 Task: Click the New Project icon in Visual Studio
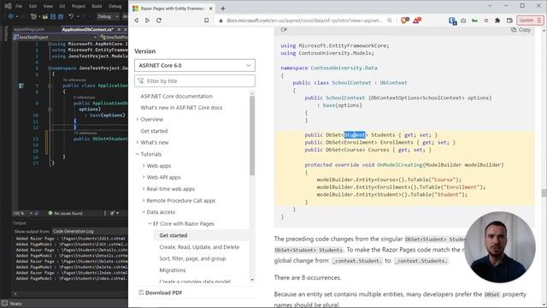pos(34,16)
